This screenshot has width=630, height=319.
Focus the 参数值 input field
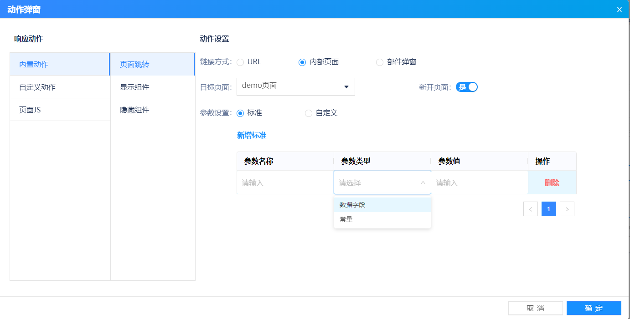(x=480, y=182)
